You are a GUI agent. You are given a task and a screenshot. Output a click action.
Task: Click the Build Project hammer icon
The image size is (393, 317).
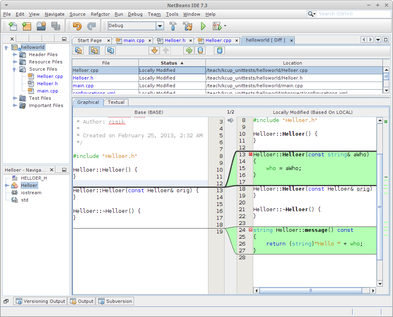(173, 26)
